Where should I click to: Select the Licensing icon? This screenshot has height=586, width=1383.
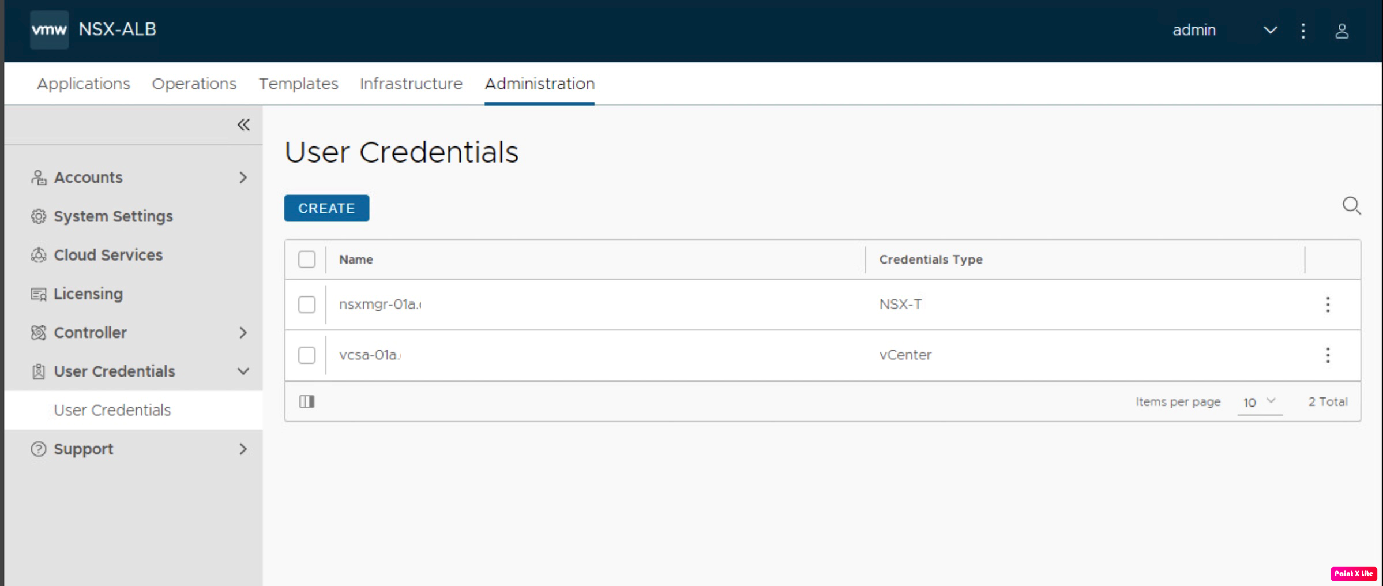(38, 294)
